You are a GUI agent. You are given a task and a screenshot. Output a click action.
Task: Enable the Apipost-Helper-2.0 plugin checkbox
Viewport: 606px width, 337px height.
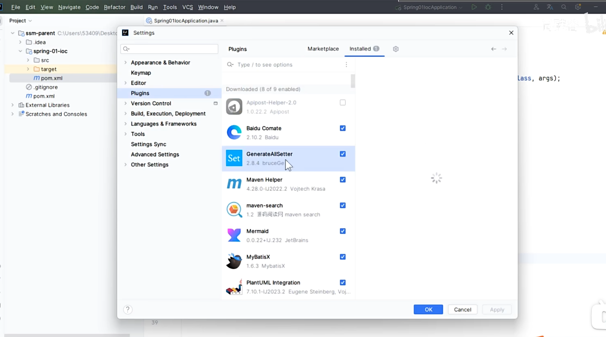pos(343,103)
